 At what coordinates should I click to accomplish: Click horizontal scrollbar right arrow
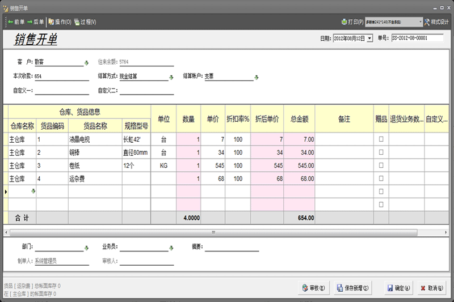click(x=446, y=232)
